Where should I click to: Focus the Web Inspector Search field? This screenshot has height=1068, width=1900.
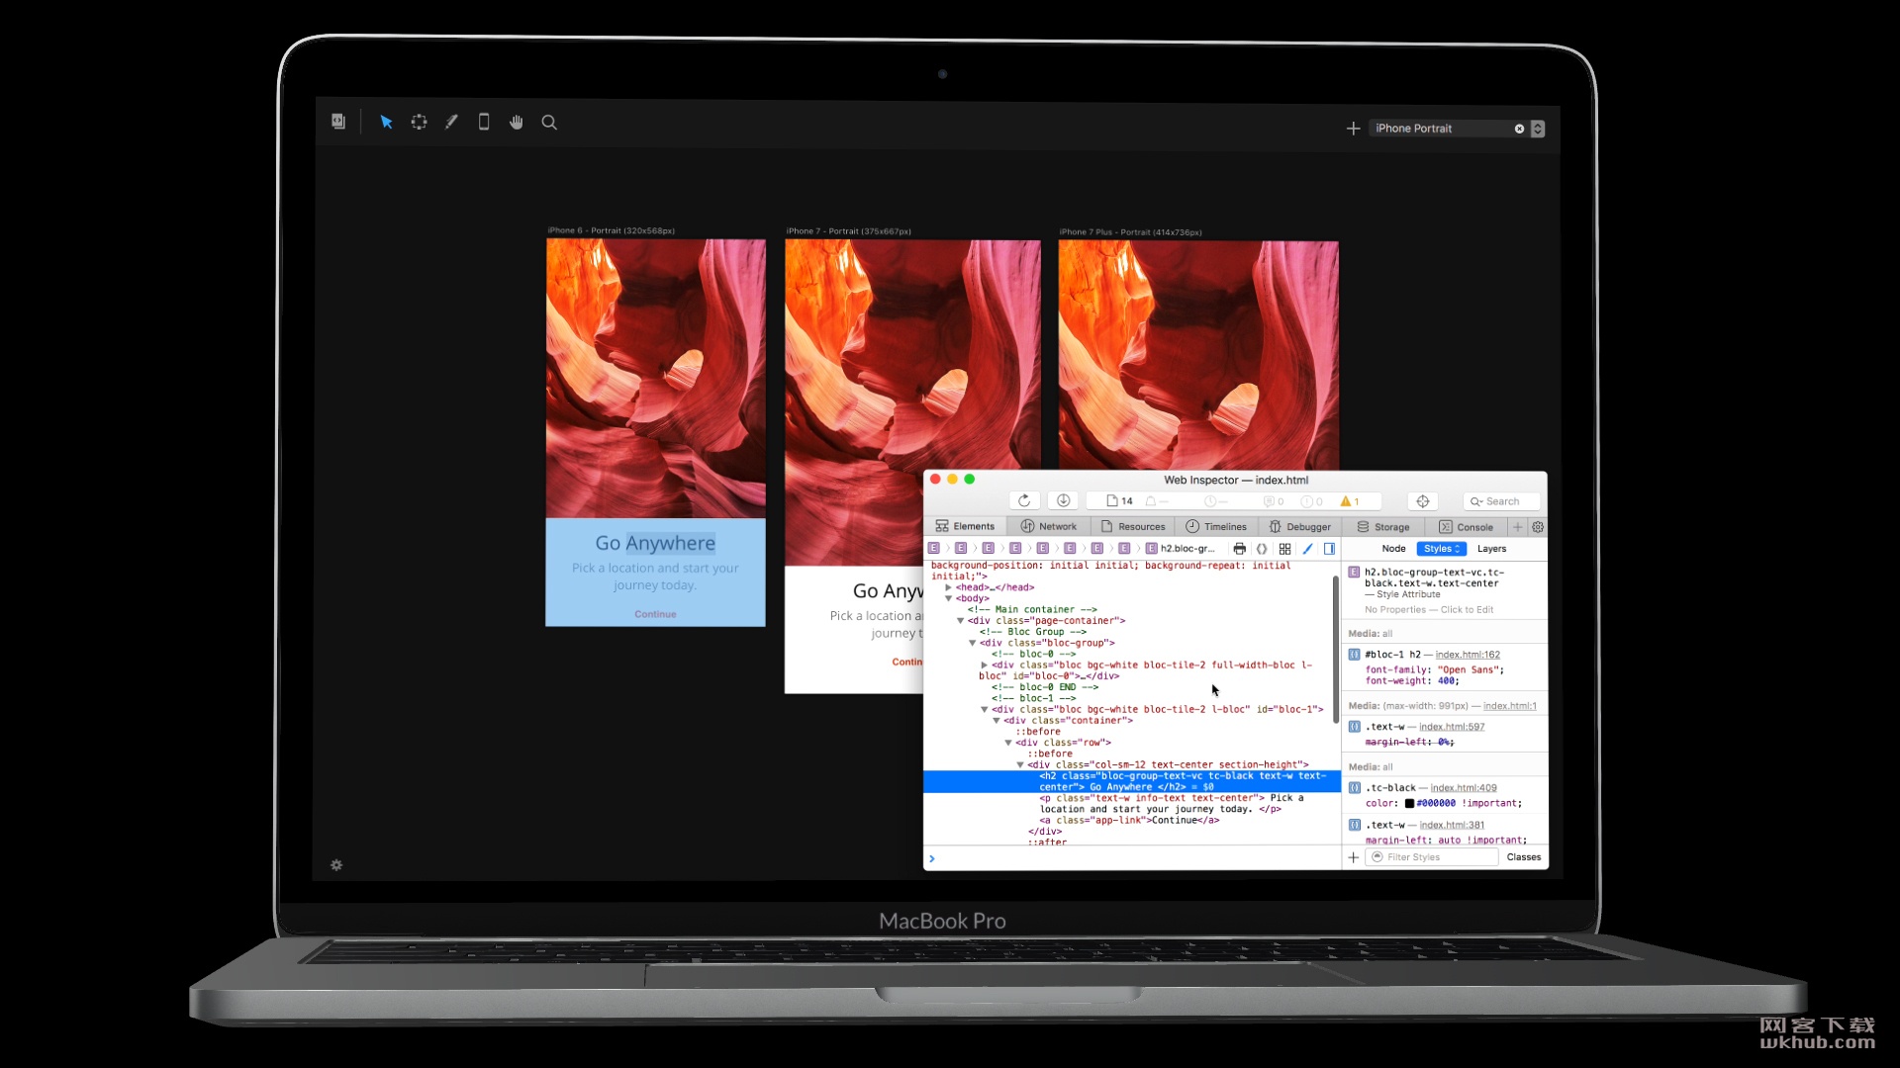(1501, 501)
